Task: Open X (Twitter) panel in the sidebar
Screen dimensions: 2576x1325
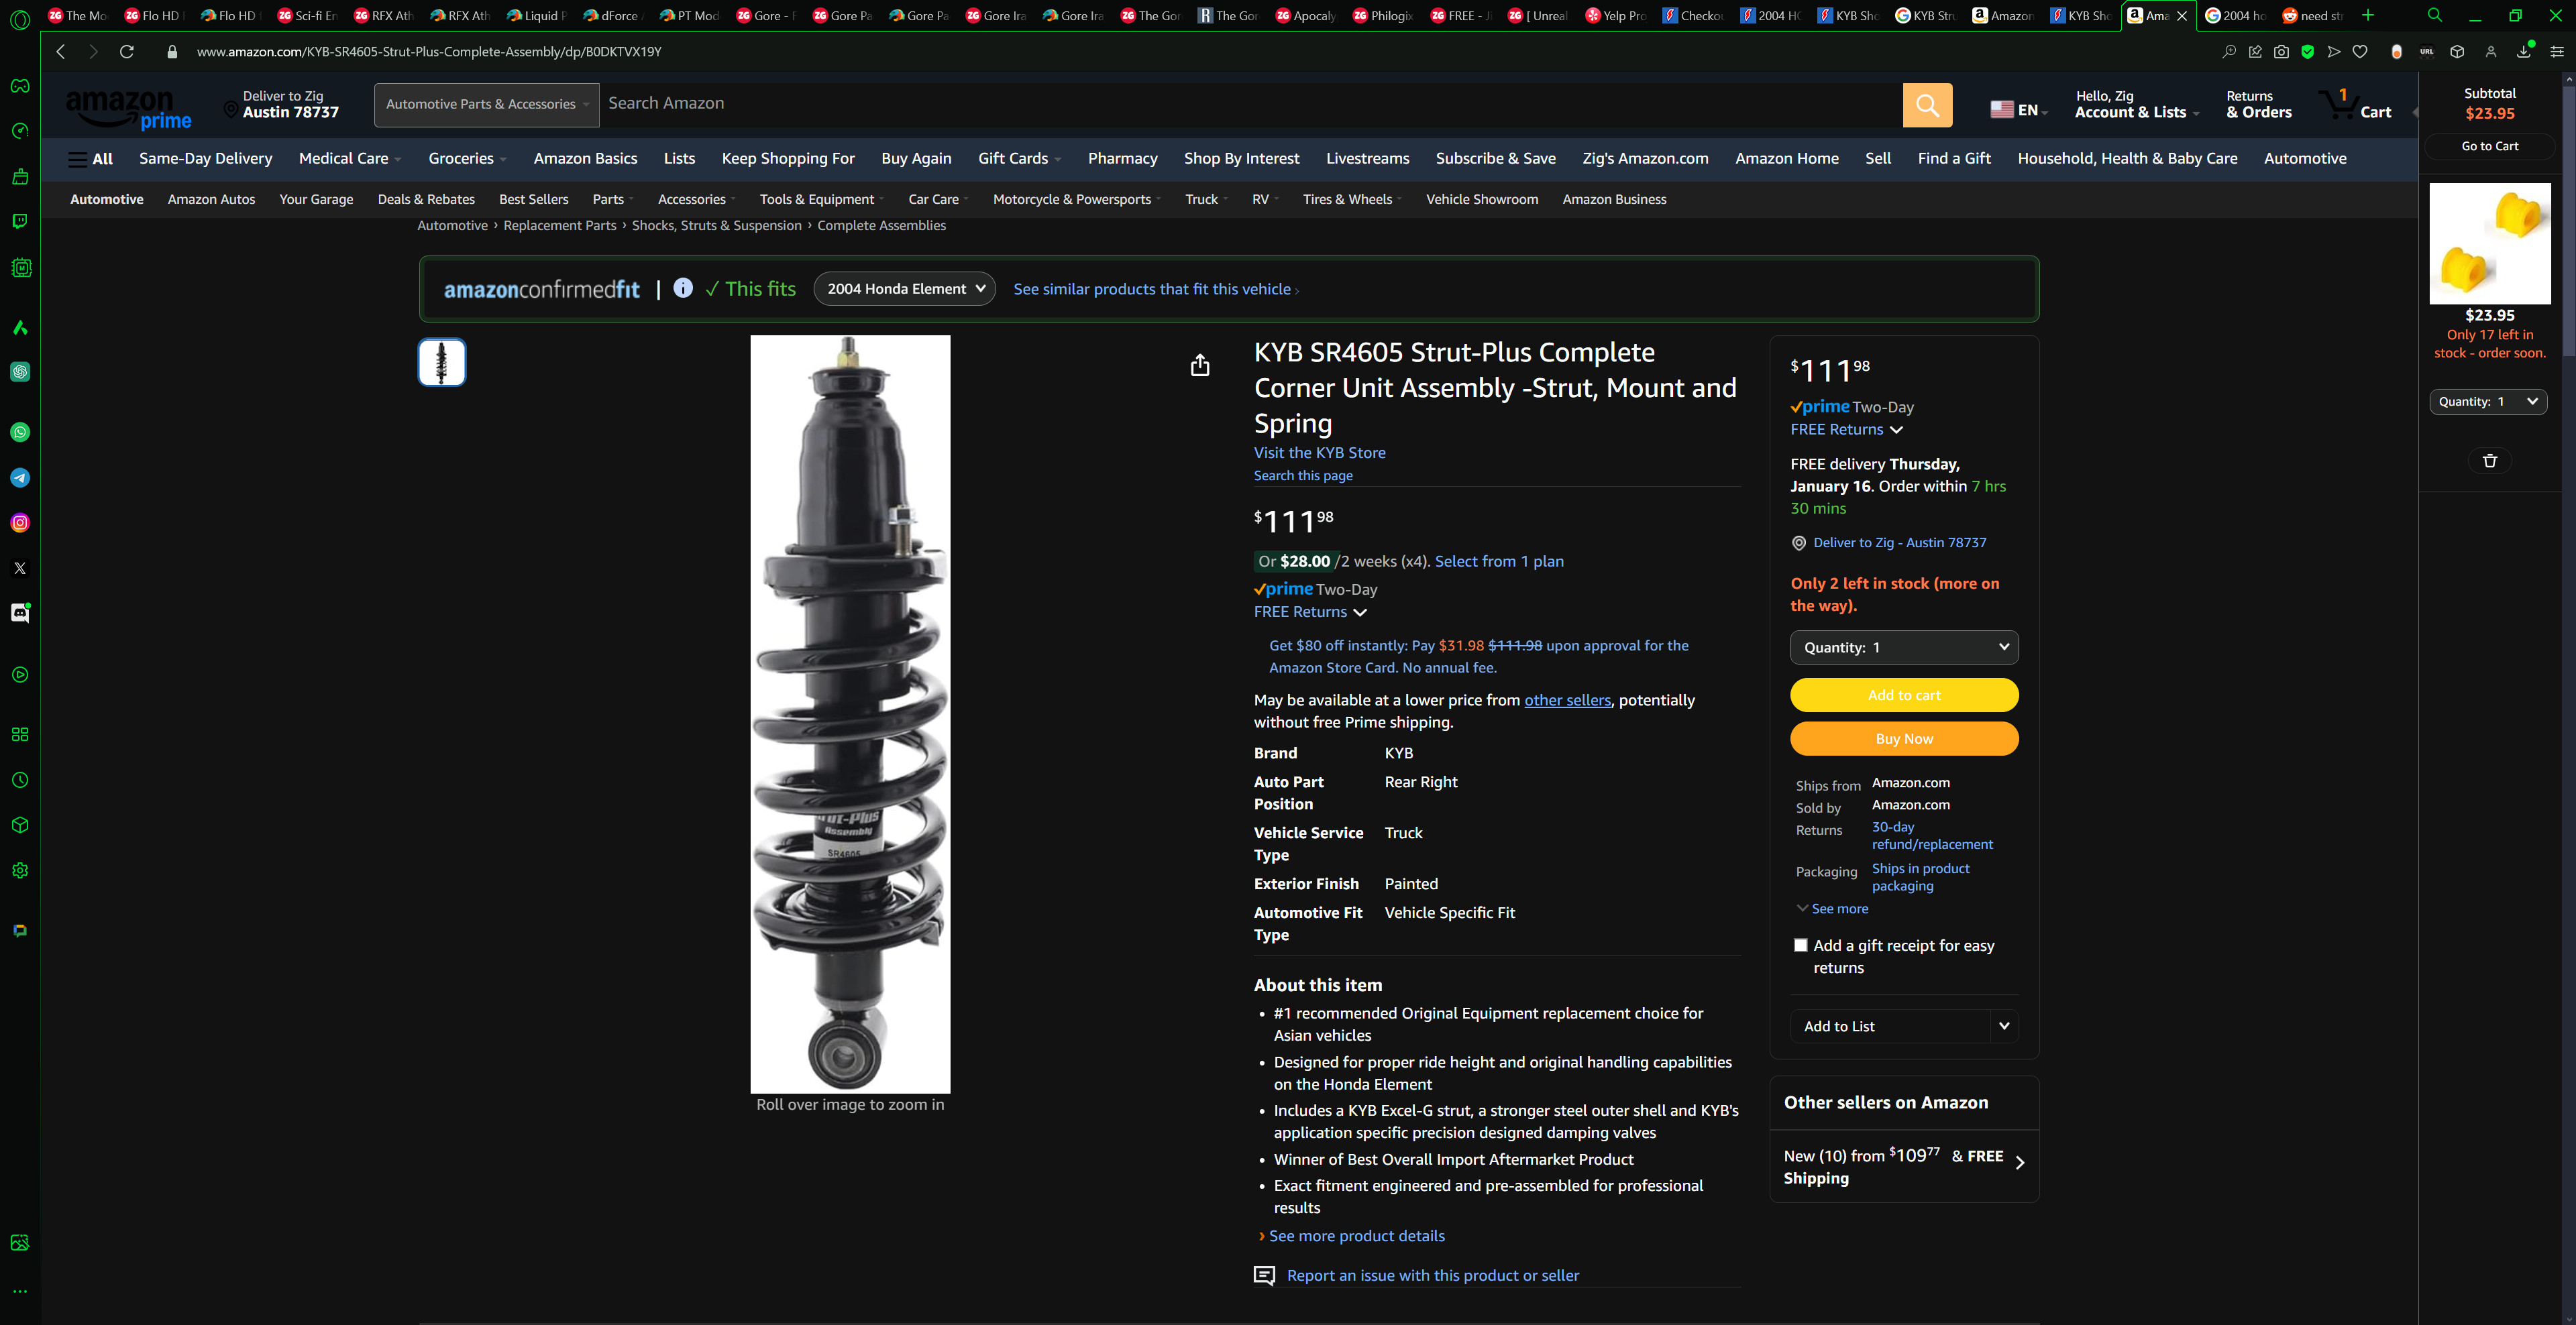Action: coord(20,567)
